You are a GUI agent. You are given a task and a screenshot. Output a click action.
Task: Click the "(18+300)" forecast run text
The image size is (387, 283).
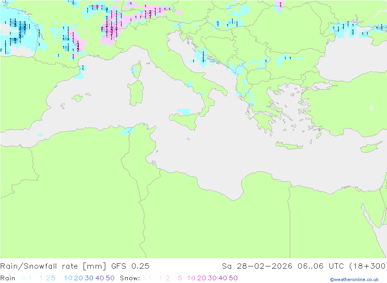[x=368, y=266]
